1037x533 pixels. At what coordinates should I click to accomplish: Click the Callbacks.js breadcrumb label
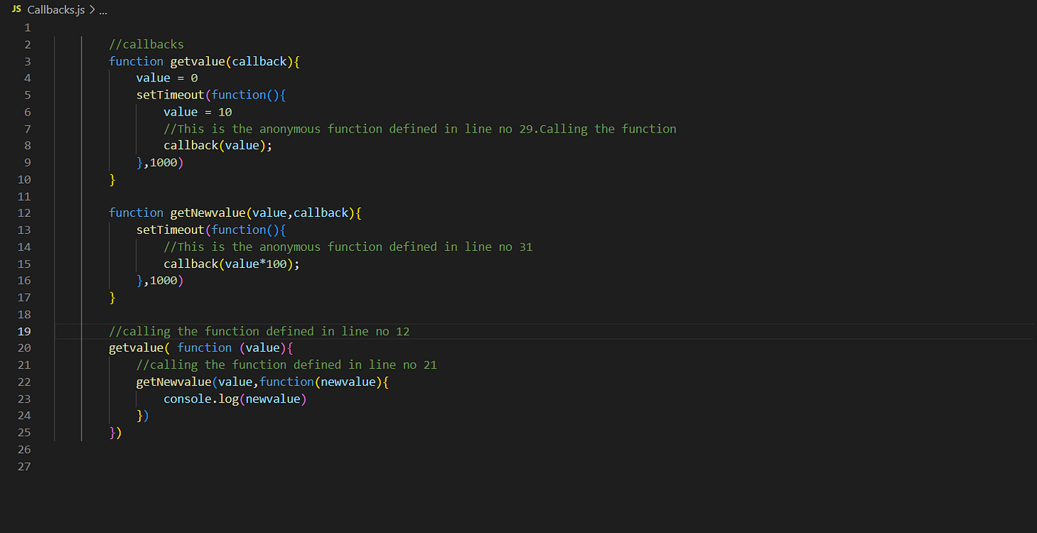56,10
